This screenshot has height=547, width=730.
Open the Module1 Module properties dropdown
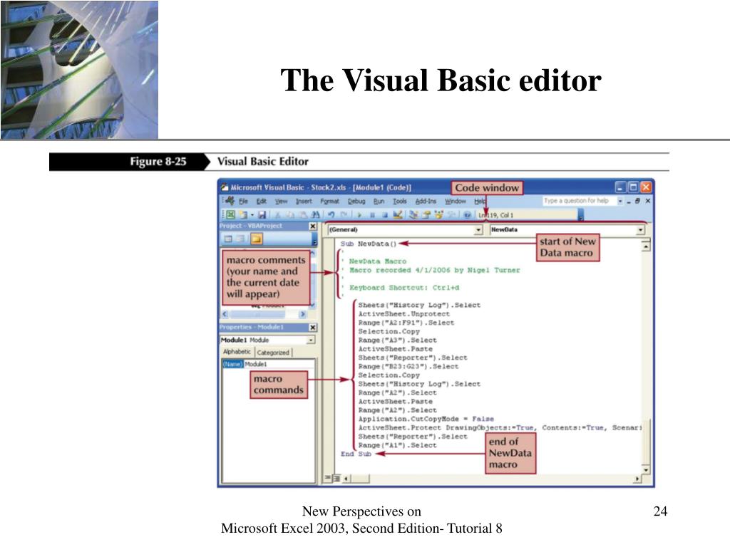[311, 340]
